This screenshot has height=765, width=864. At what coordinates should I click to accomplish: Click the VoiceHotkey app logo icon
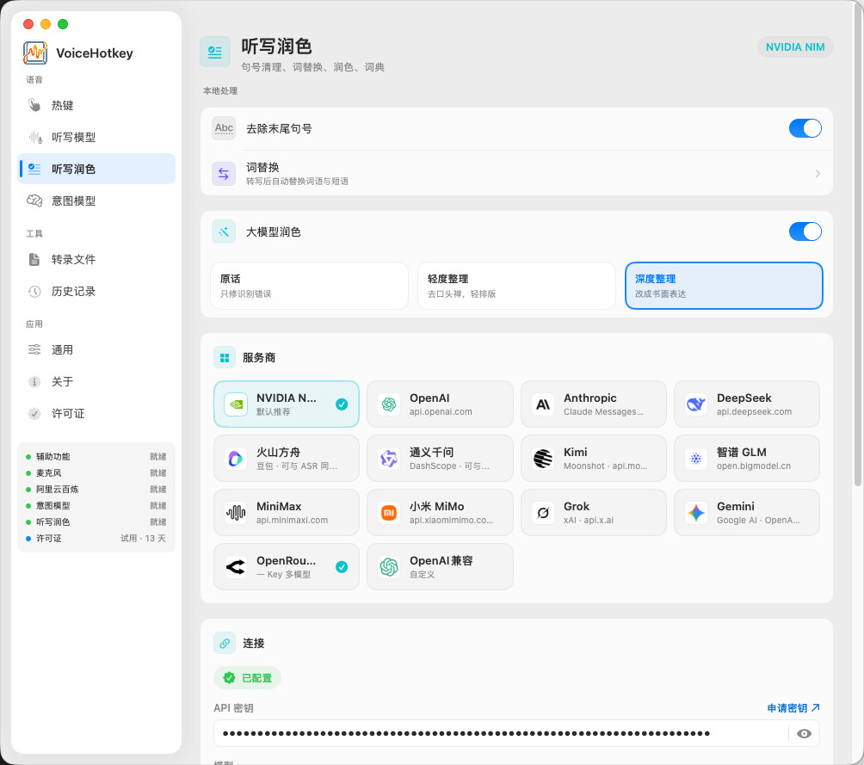click(x=34, y=52)
